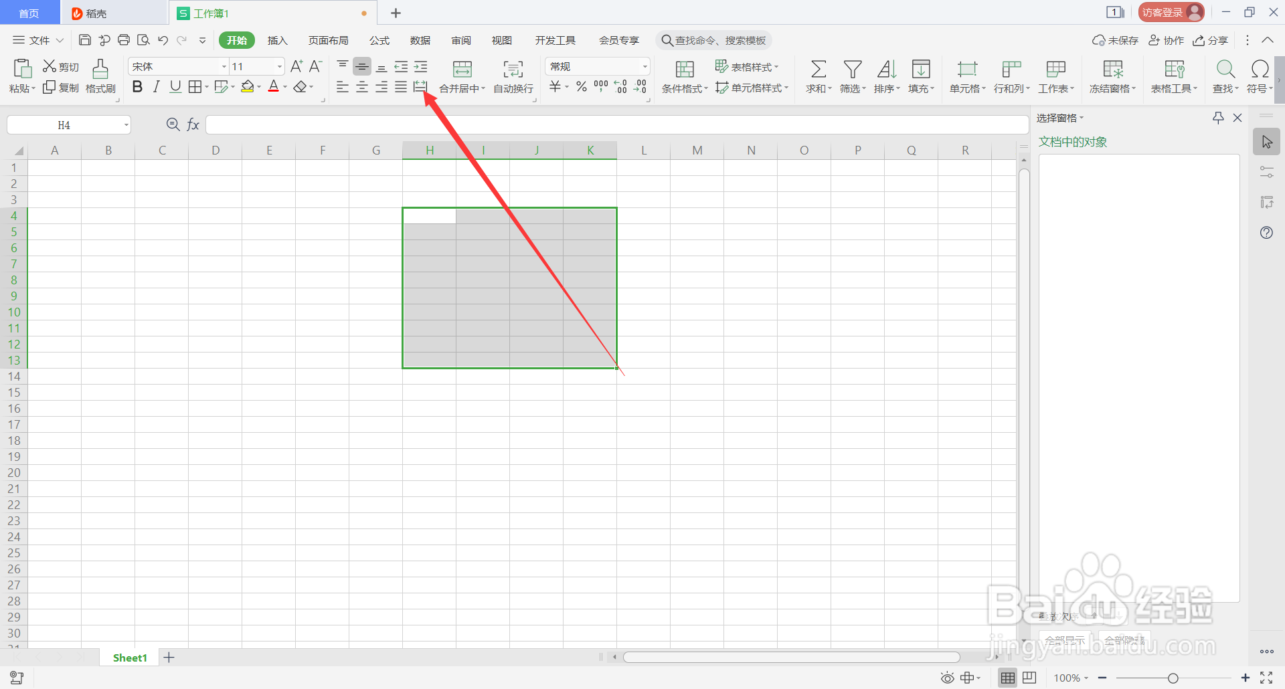Screen dimensions: 1285x689
Task: Apply red font color
Action: [x=274, y=87]
